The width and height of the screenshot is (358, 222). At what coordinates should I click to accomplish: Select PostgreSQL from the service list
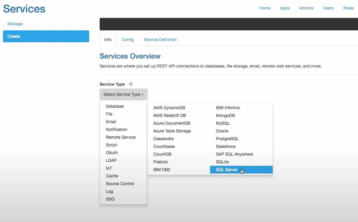(x=227, y=139)
